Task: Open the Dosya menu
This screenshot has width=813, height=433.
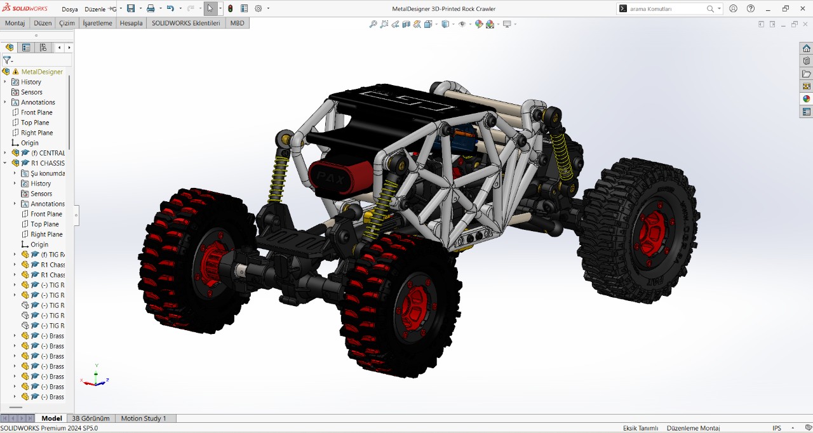Action: 70,10
